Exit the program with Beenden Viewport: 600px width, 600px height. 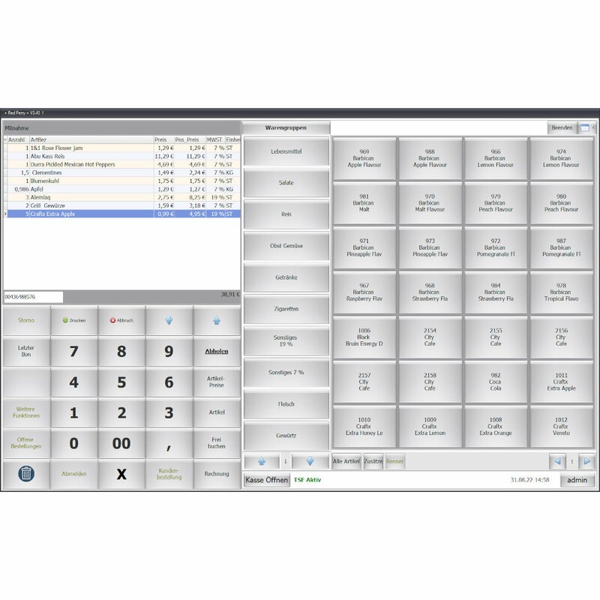pos(562,127)
